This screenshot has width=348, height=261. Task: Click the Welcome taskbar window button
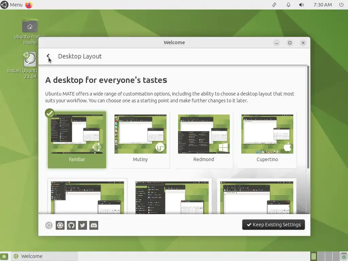coord(45,256)
